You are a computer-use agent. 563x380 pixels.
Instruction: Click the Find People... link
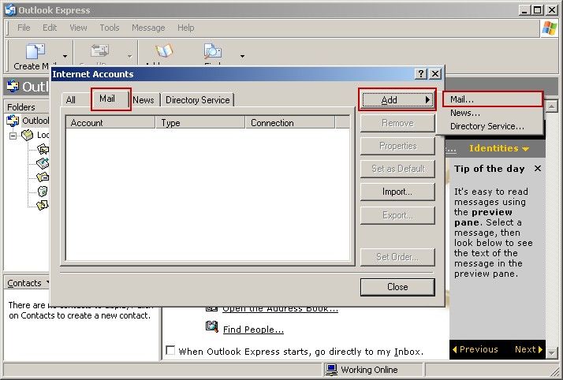(253, 330)
